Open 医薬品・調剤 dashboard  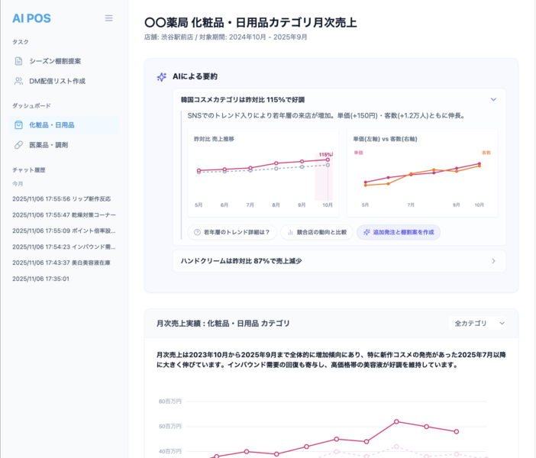pyautogui.click(x=48, y=144)
